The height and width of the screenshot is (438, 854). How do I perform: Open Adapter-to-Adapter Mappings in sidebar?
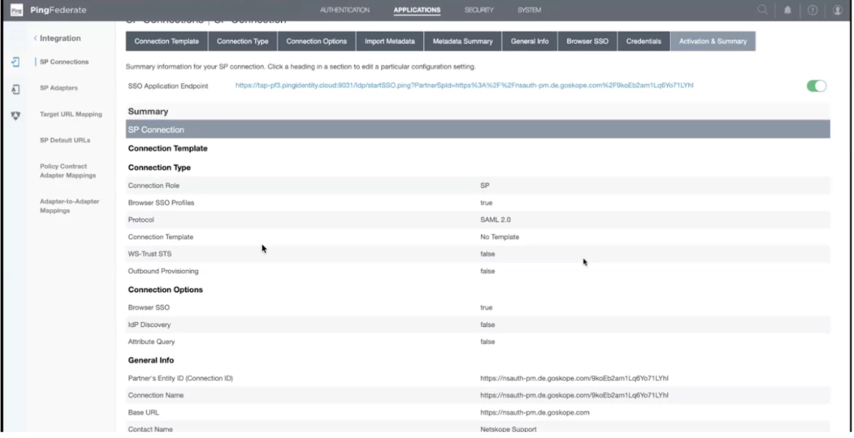point(70,206)
